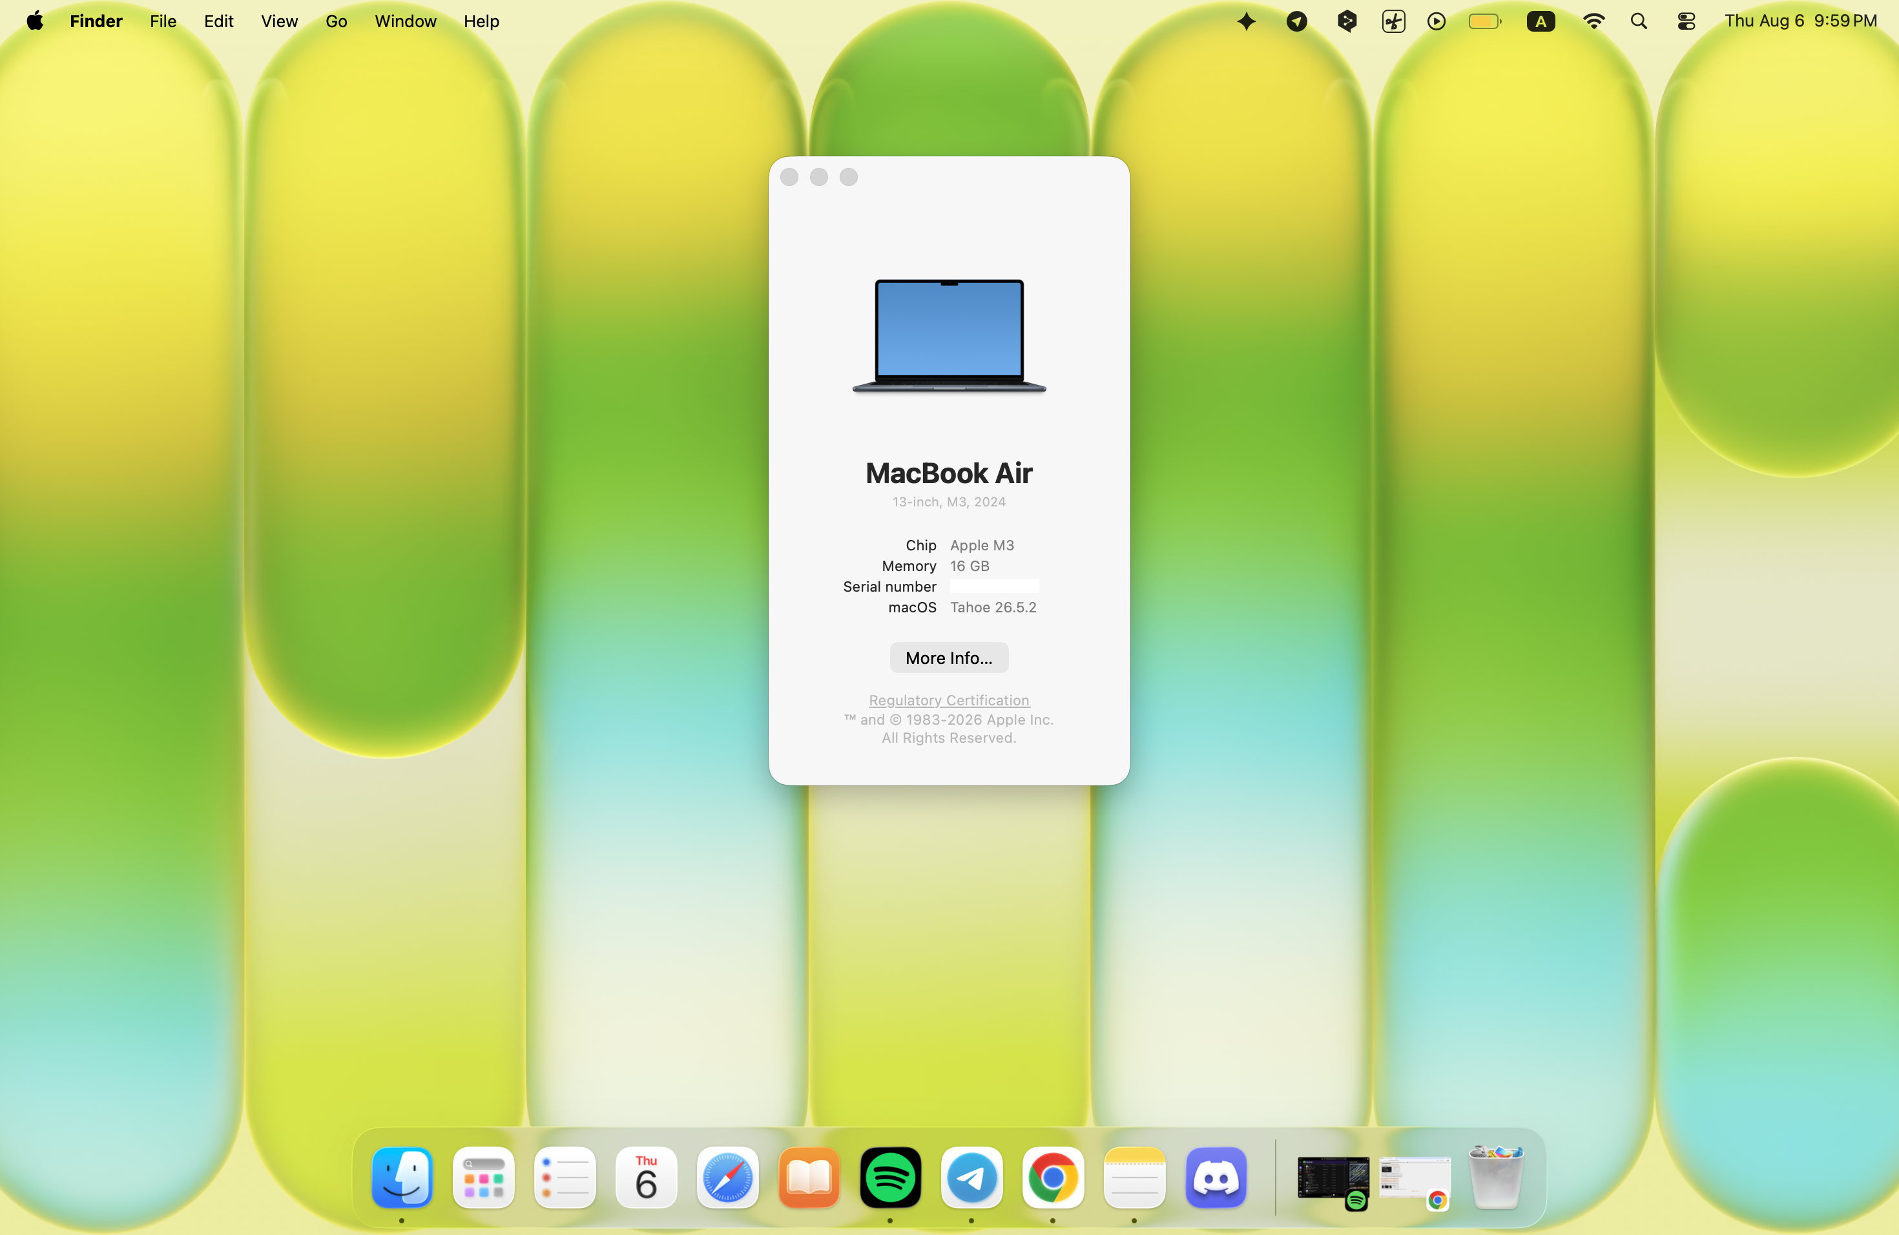The width and height of the screenshot is (1899, 1235).
Task: Zoom the About This Mac window
Action: pyautogui.click(x=848, y=177)
